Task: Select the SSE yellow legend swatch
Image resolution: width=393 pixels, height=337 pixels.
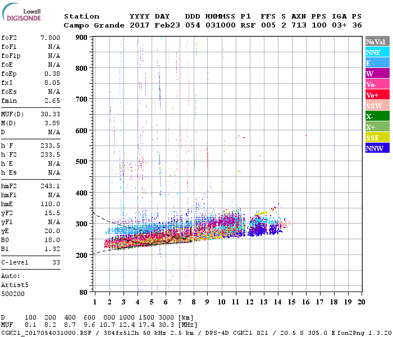Action: [377, 138]
